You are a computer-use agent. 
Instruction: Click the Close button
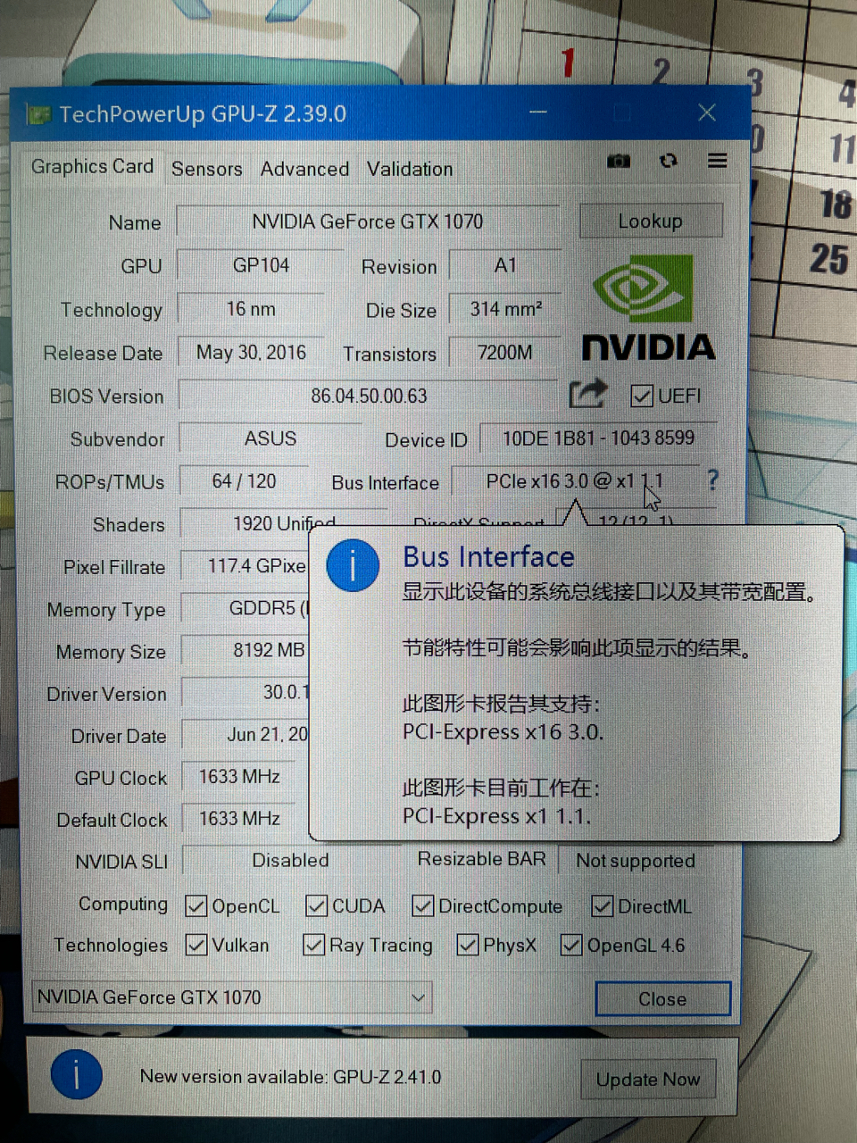662,998
